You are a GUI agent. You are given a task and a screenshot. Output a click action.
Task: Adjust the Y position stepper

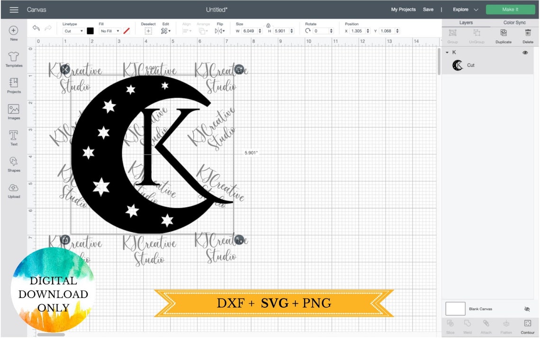pos(397,31)
